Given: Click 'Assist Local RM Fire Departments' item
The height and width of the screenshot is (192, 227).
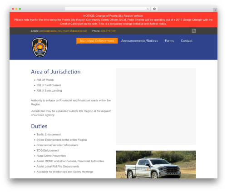Looking at the screenshot, I should pos(58,166).
